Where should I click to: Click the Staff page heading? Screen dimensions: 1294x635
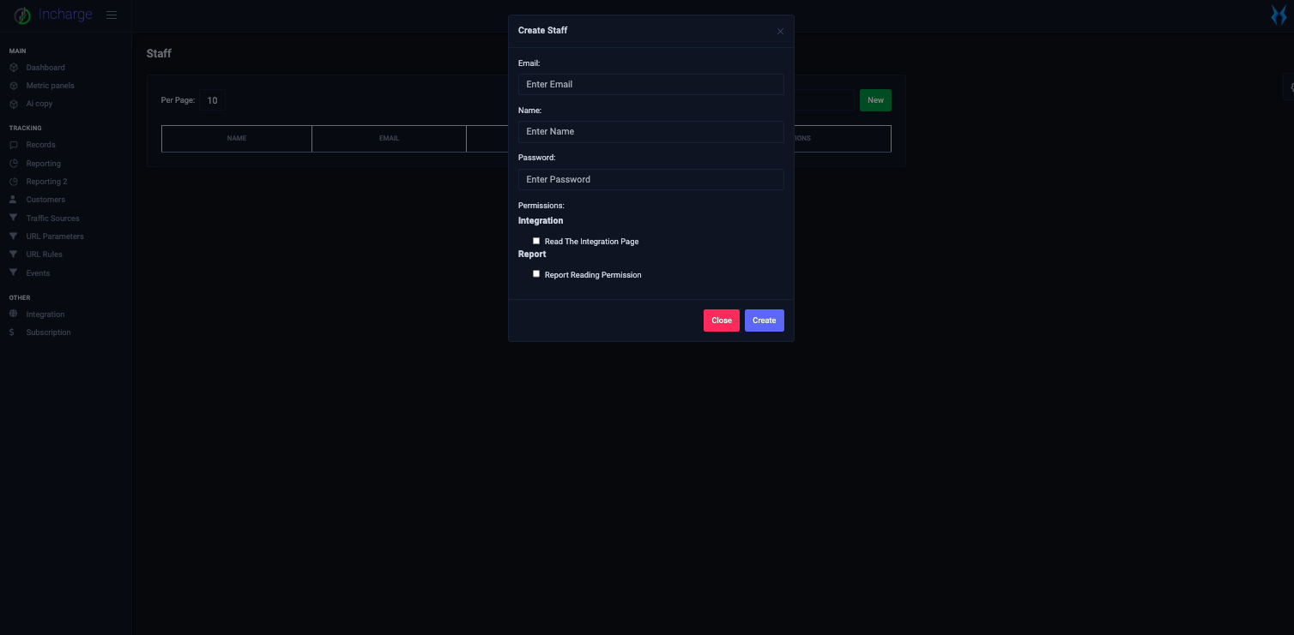(x=159, y=53)
